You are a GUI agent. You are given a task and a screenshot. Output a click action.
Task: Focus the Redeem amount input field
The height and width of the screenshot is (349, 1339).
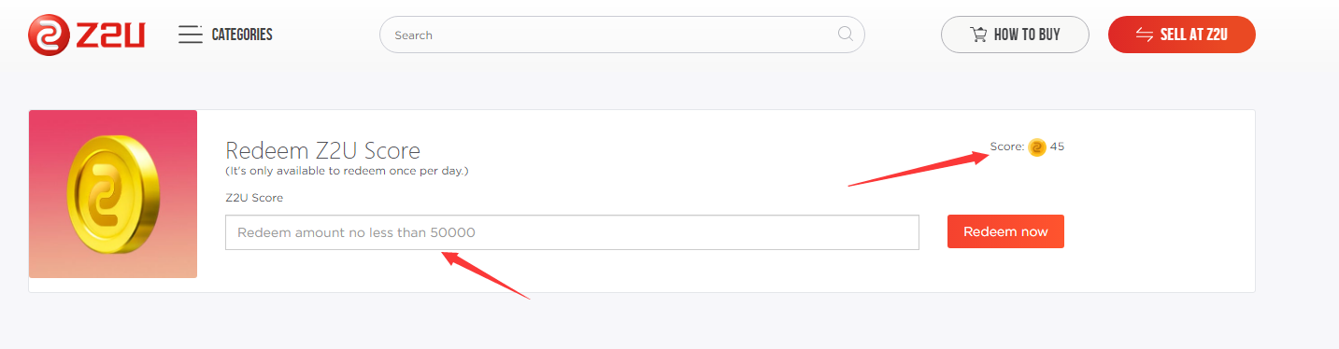pos(572,232)
